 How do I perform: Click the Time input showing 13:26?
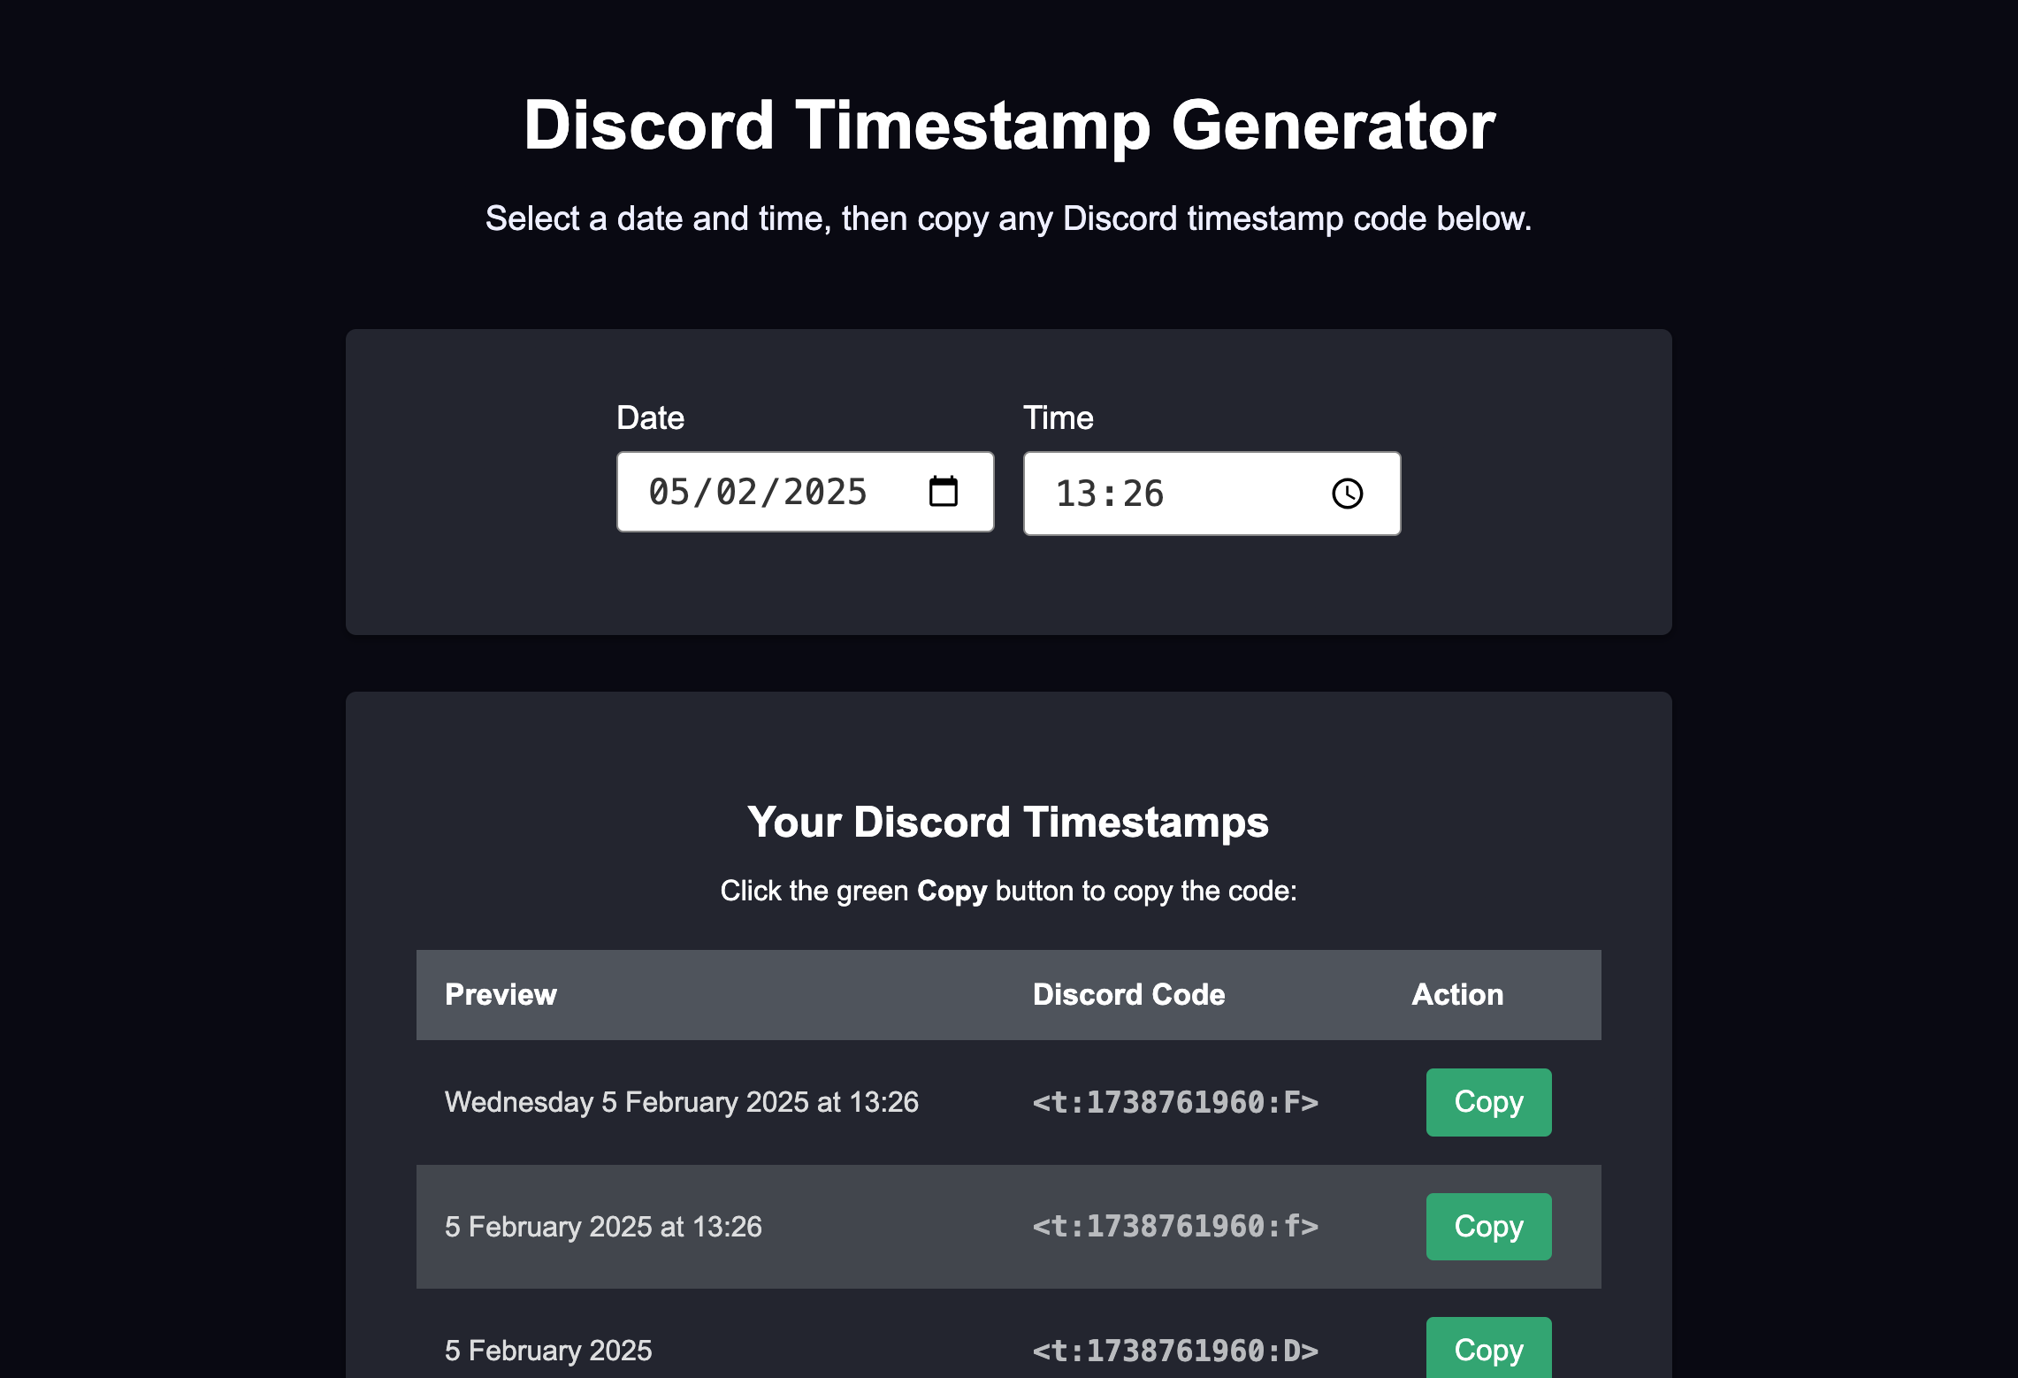[1212, 494]
